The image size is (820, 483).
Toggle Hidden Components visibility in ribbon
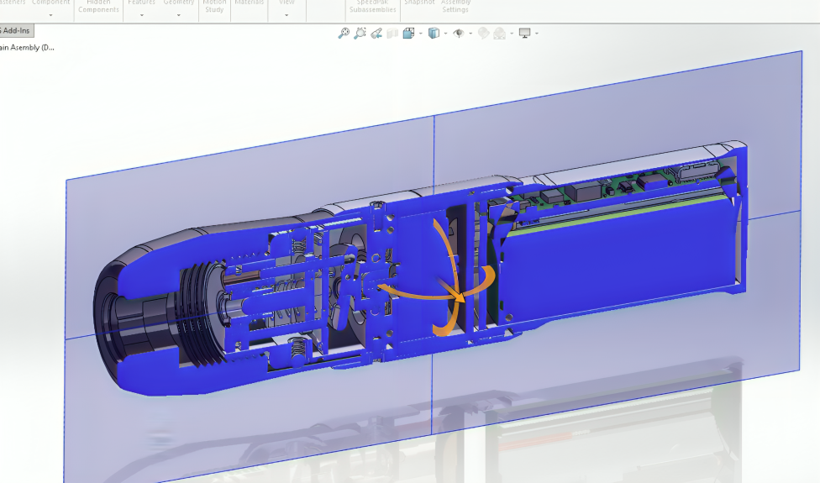pos(98,6)
